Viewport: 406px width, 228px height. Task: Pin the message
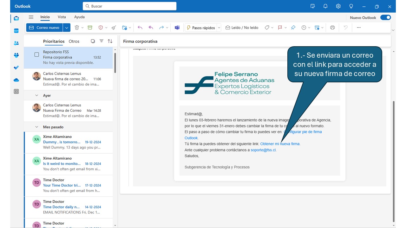click(293, 28)
